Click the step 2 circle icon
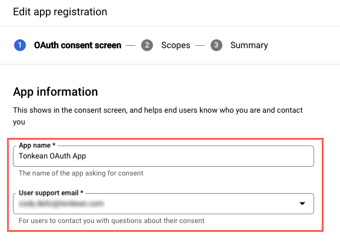This screenshot has width=340, height=243. click(147, 45)
